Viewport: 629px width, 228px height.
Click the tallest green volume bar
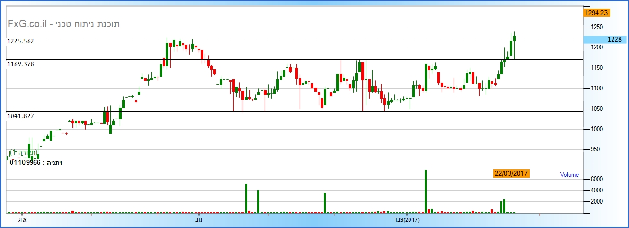(426, 191)
